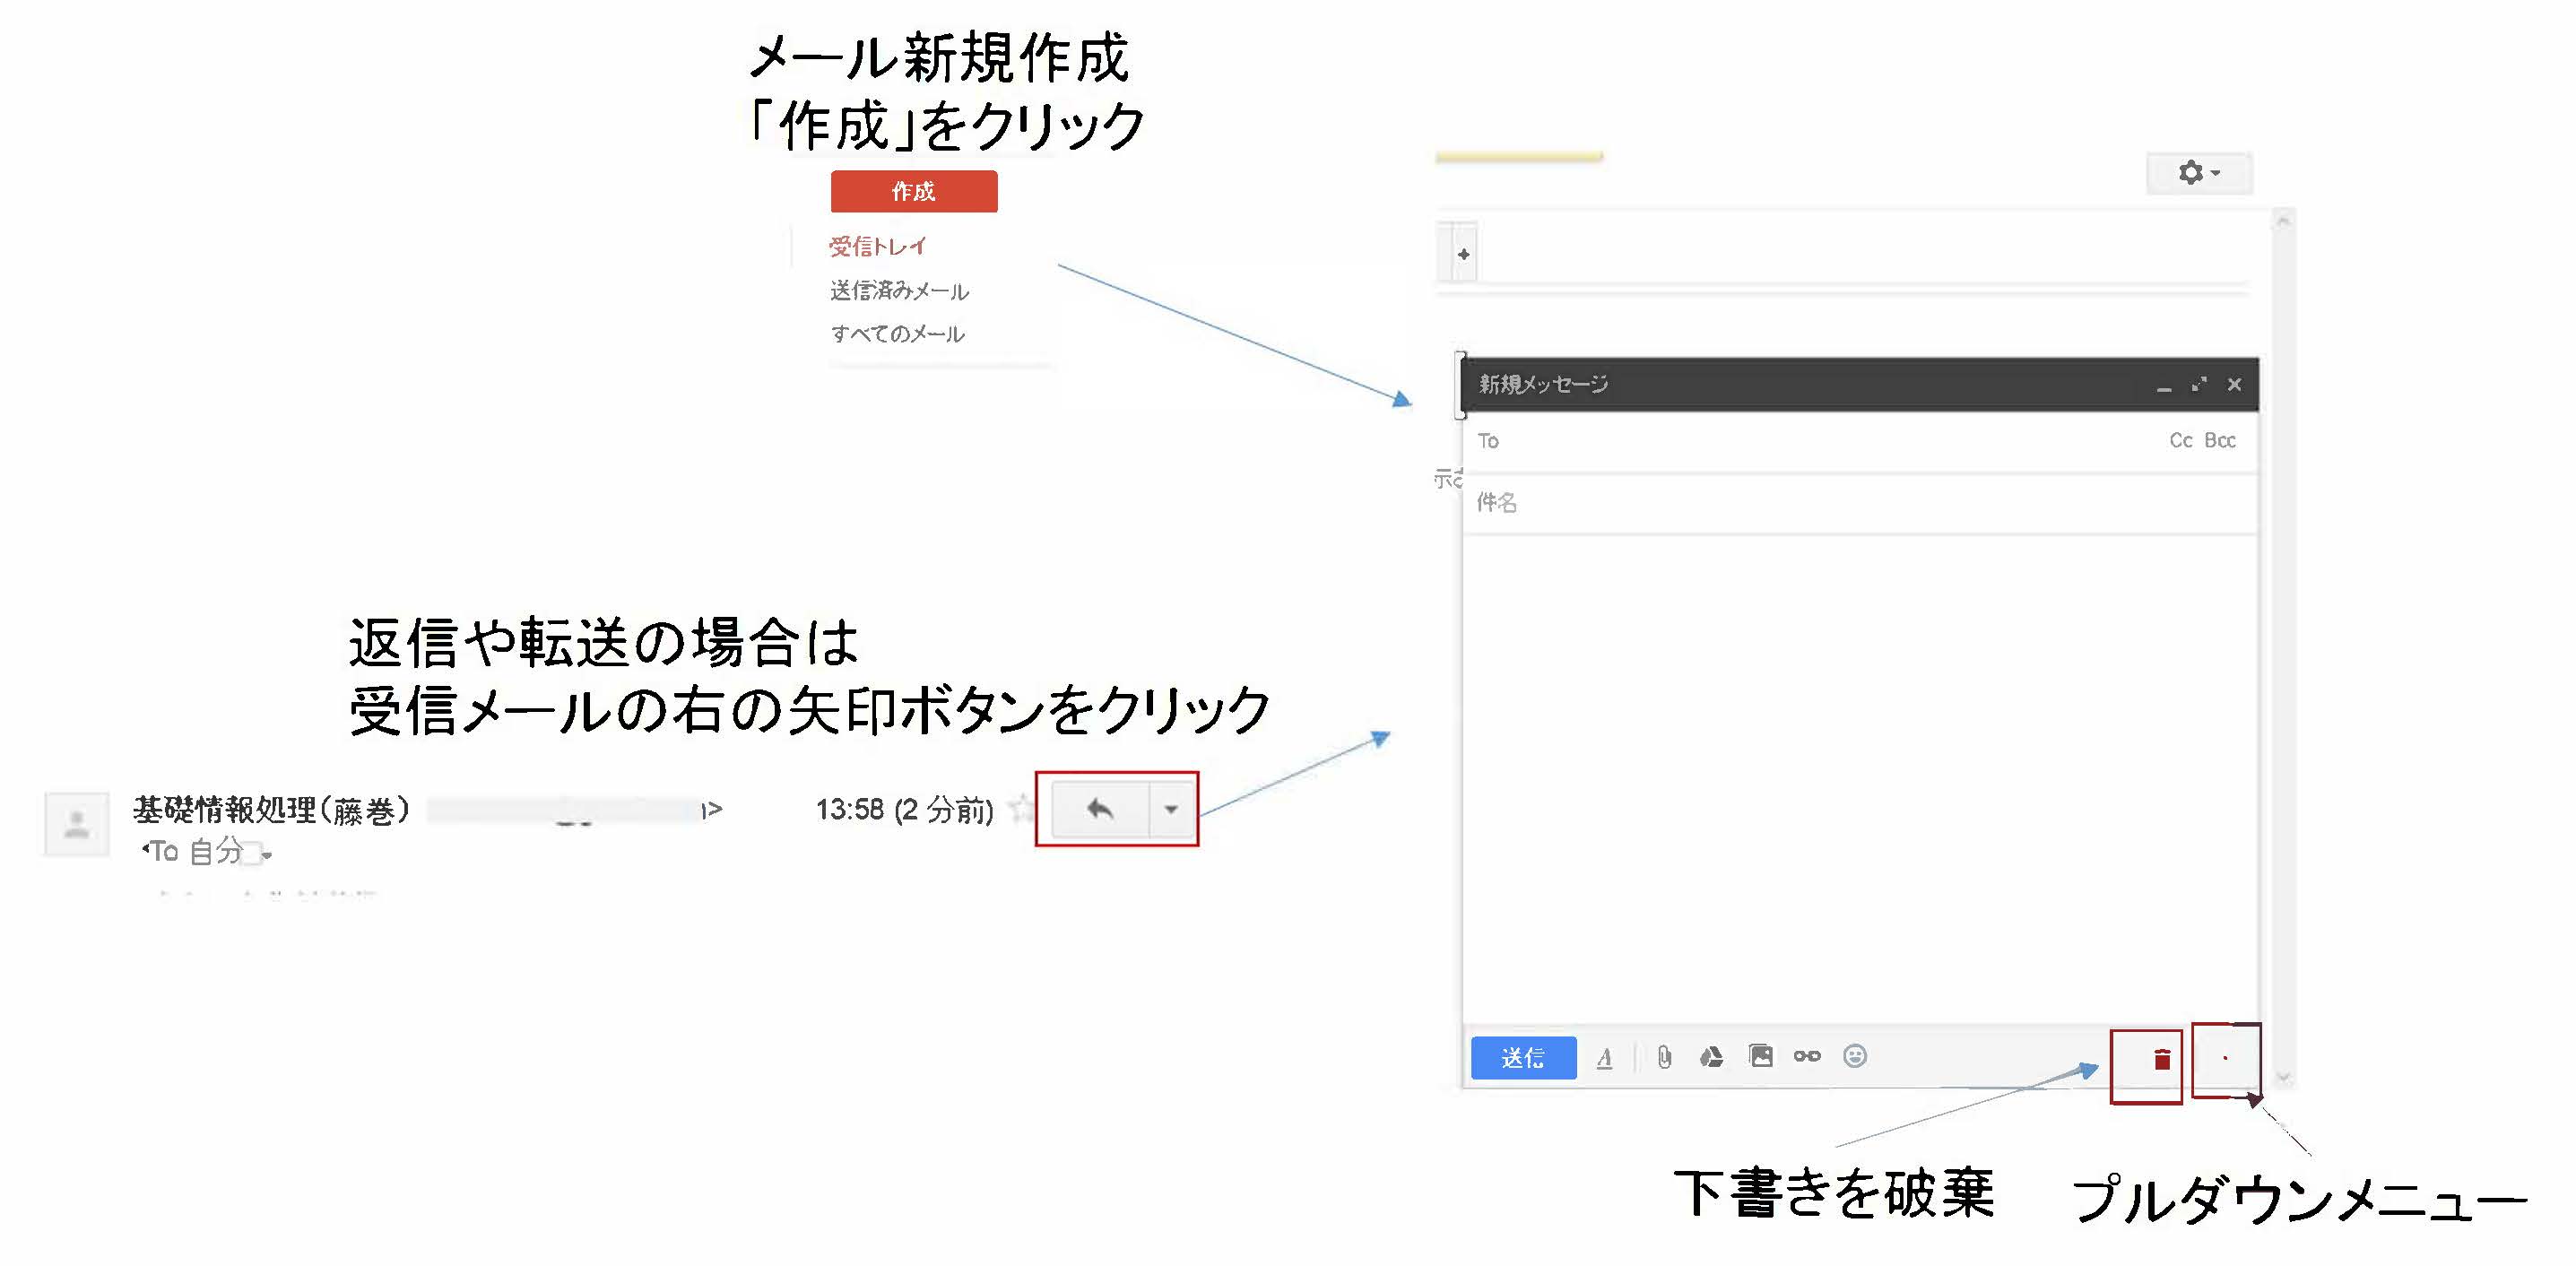2576x1266 pixels.
Task: Open the emoji smiley picker
Action: coord(1854,1056)
